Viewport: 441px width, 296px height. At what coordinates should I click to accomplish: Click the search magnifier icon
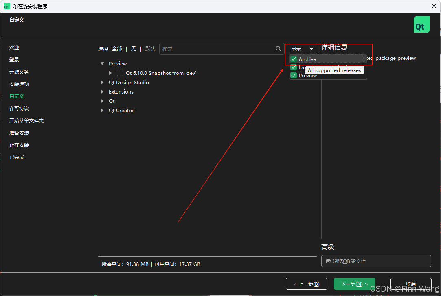pos(279,49)
